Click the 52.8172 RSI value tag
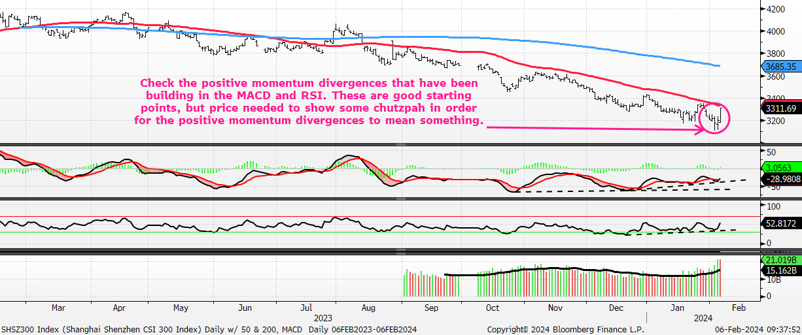Screen dimensions: 802x335 (780, 223)
